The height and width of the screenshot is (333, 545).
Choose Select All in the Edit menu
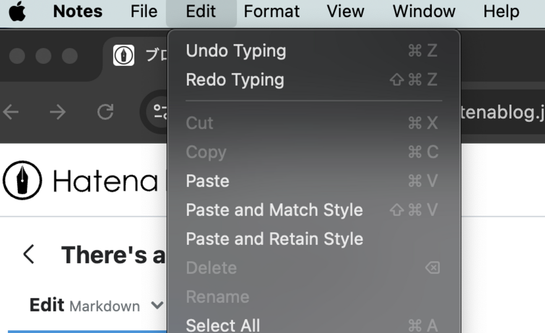tap(223, 325)
